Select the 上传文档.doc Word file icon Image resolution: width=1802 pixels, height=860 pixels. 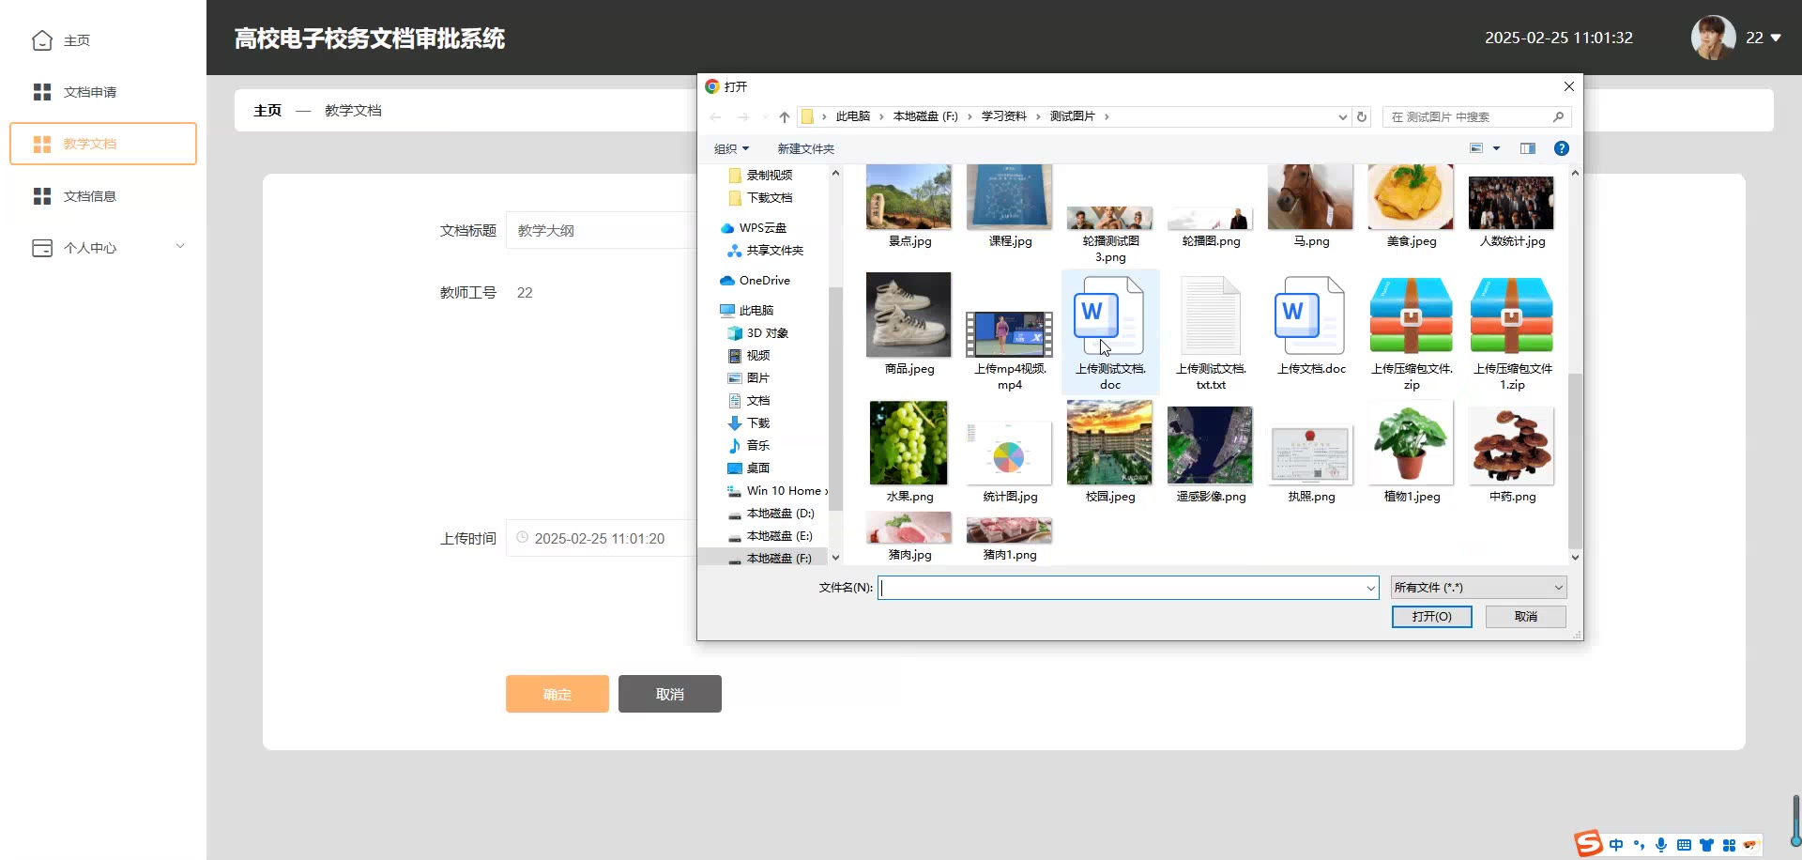tap(1310, 316)
